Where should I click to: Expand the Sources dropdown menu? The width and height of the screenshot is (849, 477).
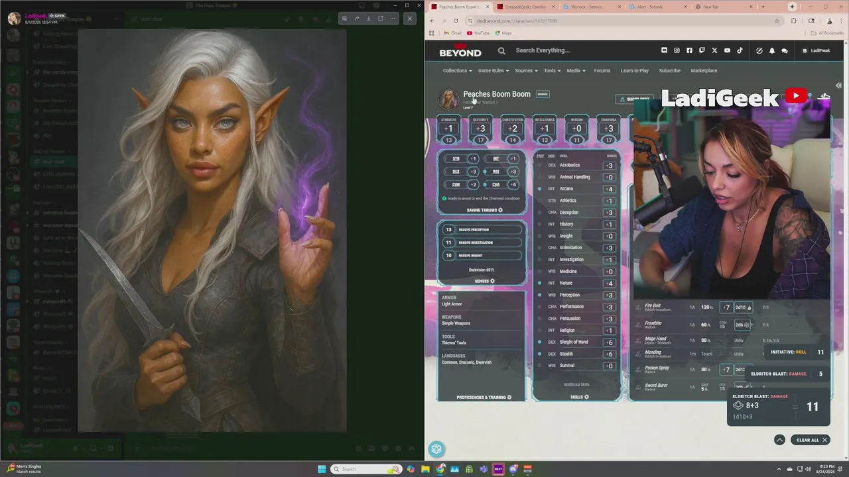[x=526, y=70]
